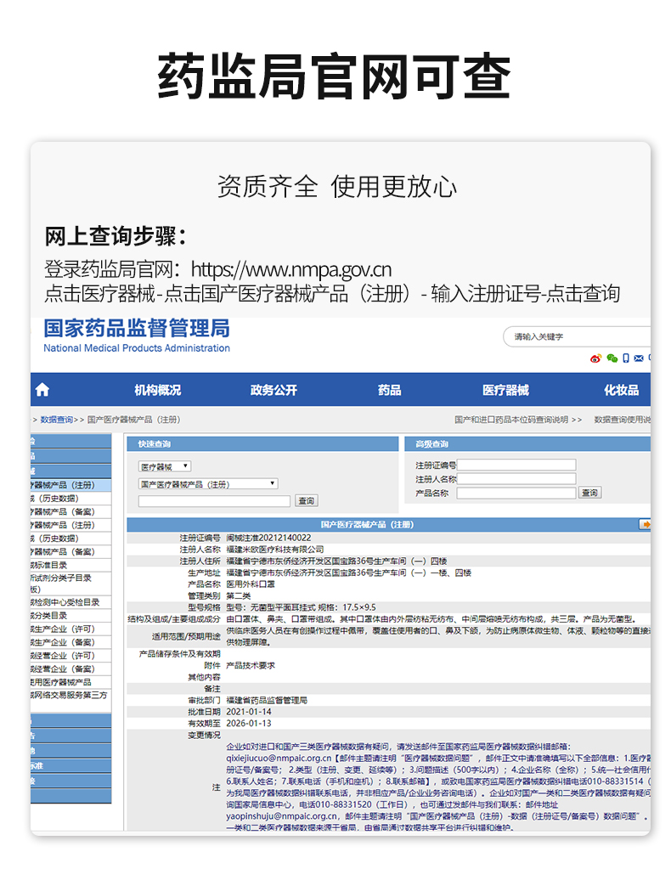Click the 请输入关键字 site search box

tap(577, 336)
